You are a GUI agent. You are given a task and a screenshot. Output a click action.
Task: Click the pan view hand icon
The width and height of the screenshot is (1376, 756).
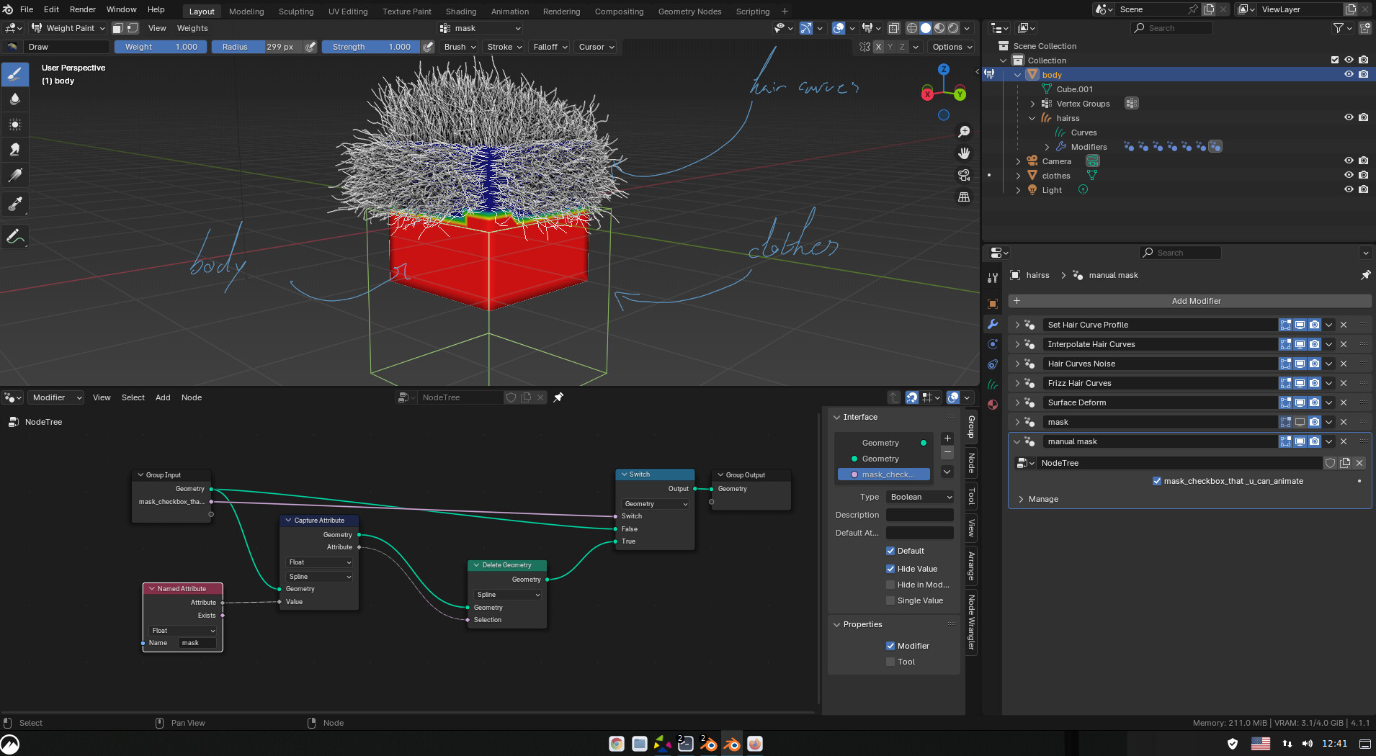click(964, 153)
